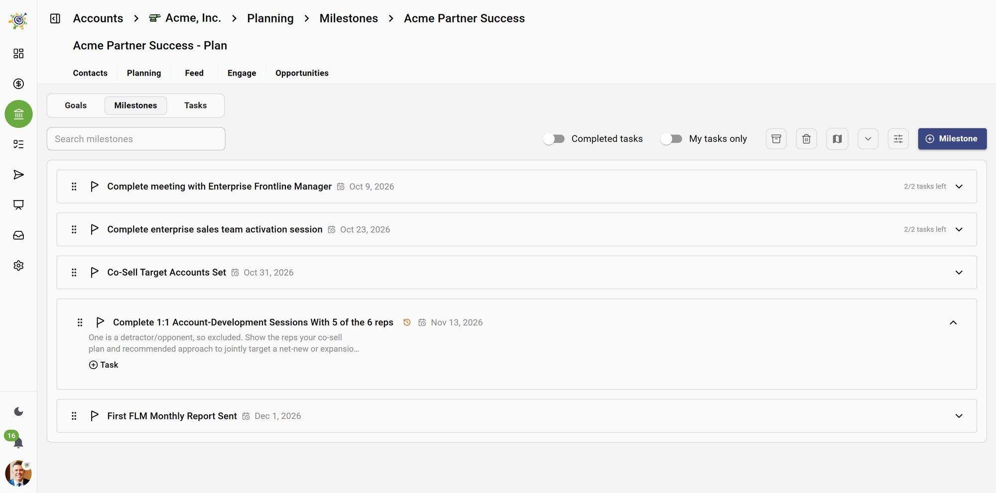The height and width of the screenshot is (493, 996).
Task: Add a Task under the 1:1 Sessions milestone
Action: point(104,365)
